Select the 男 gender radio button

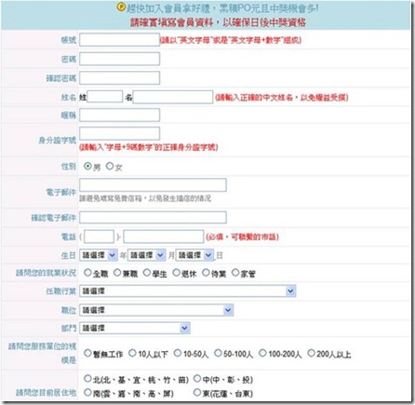(87, 166)
